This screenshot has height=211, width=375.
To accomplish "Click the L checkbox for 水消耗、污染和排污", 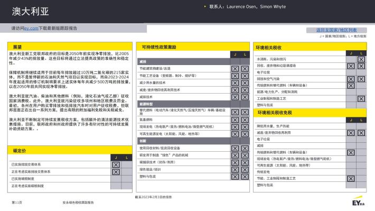I will [x=361, y=59].
